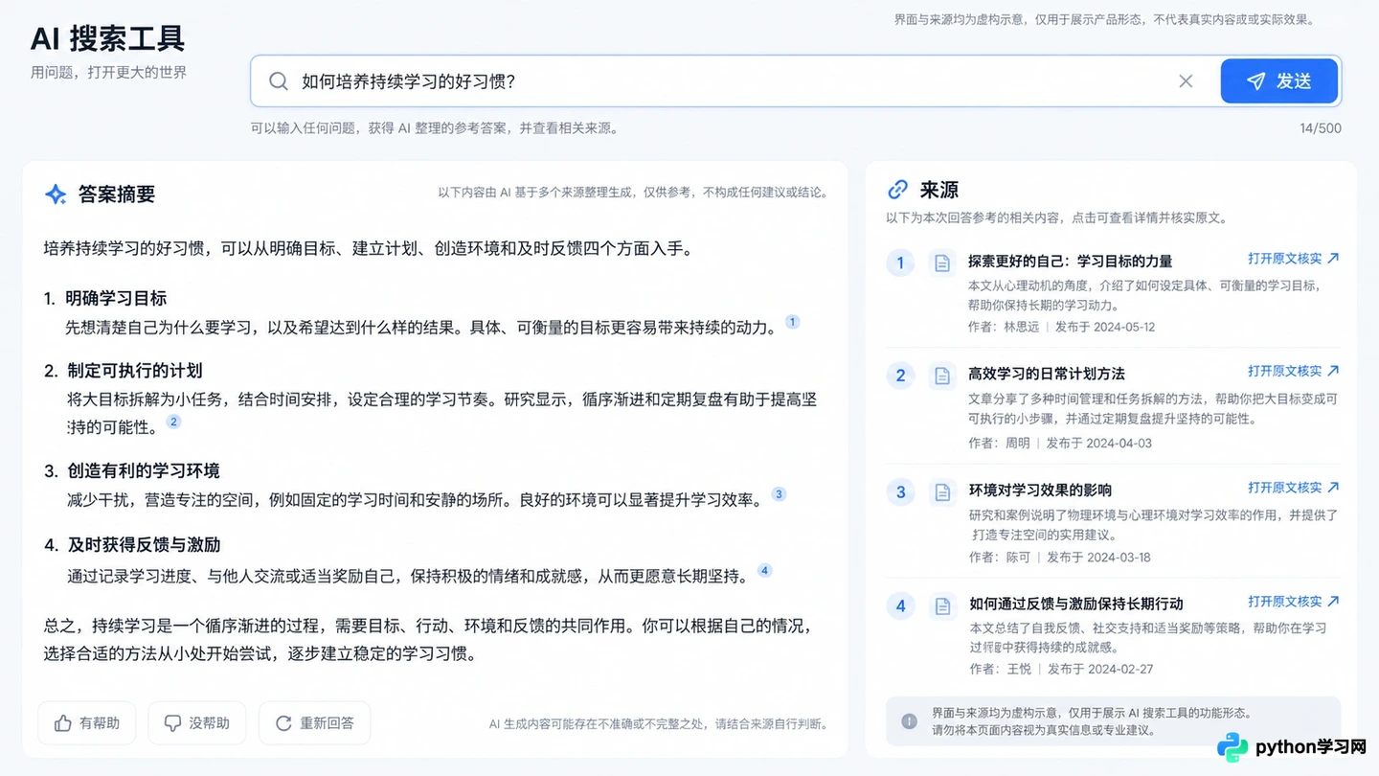Open citation badge 2 after the 制定可执行的计划 paragraph
The image size is (1379, 776).
[173, 422]
